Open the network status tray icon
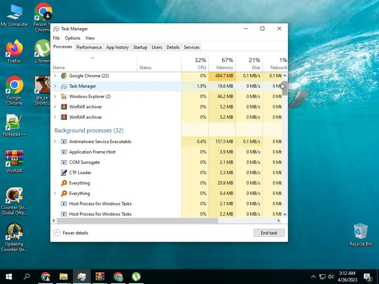 [x=322, y=277]
